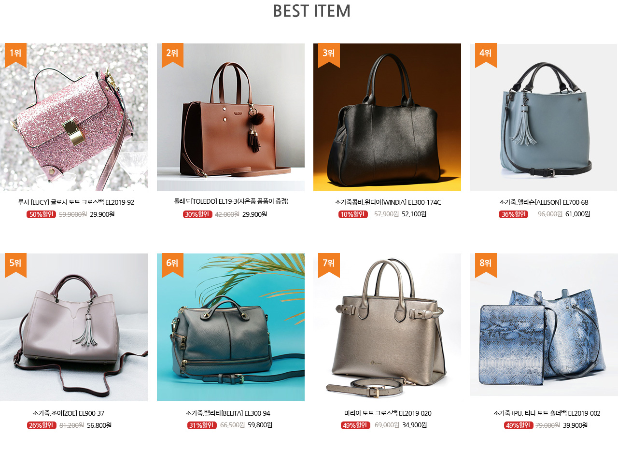Click the orange 3위 rank ribbon

[x=329, y=55]
